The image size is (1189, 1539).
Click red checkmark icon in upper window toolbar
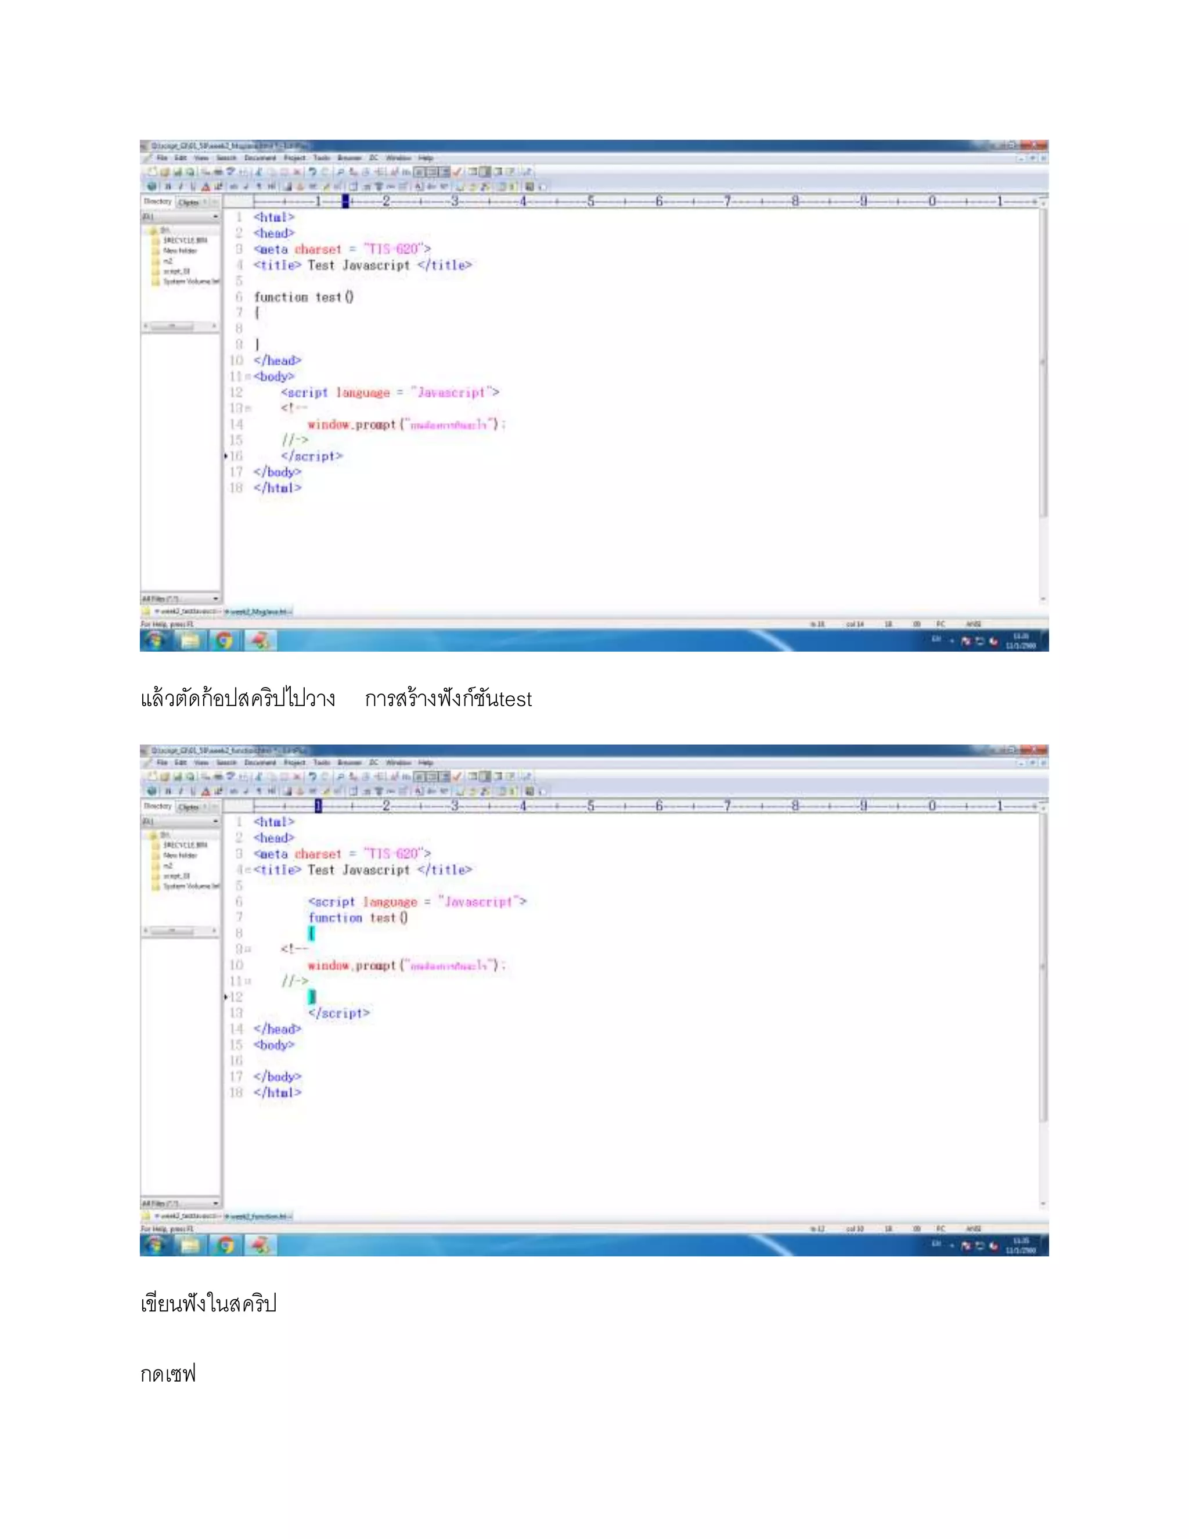coord(458,172)
